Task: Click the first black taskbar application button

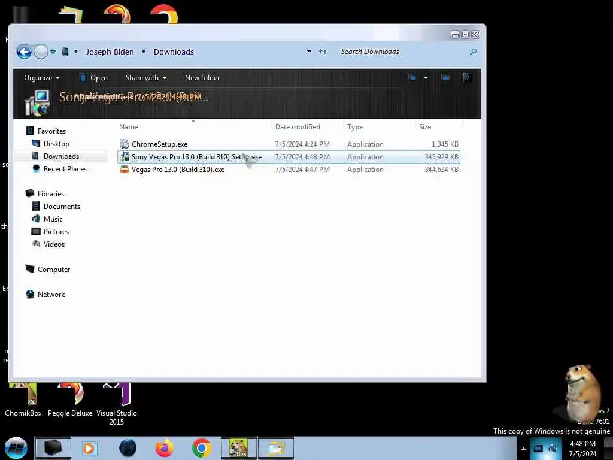Action: click(53, 448)
